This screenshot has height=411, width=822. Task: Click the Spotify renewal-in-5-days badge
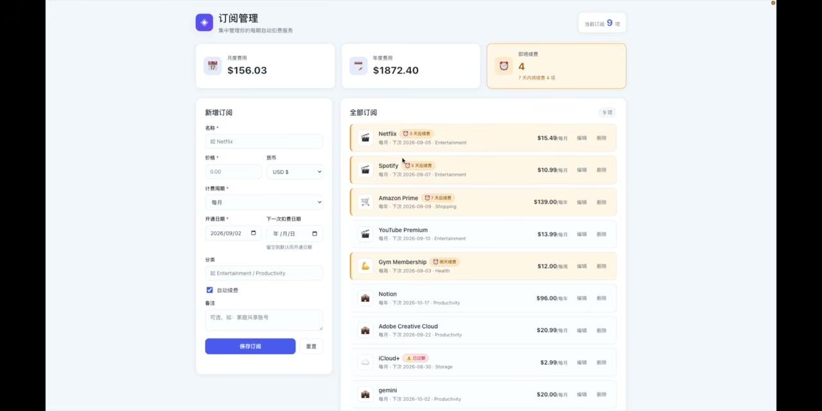coord(418,166)
